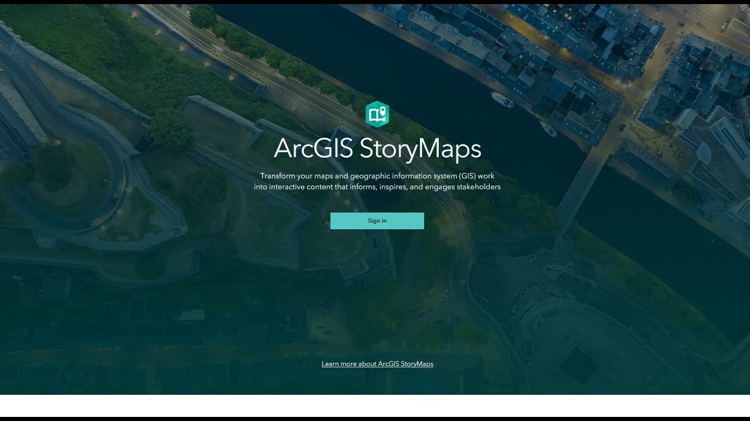Image resolution: width=750 pixels, height=421 pixels.
Task: Click the 'Transform your maps' description text
Action: tap(377, 181)
